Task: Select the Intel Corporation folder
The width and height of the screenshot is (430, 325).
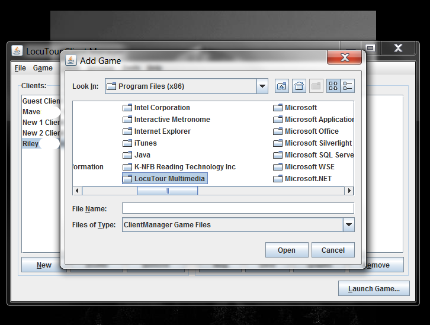Action: pyautogui.click(x=162, y=108)
